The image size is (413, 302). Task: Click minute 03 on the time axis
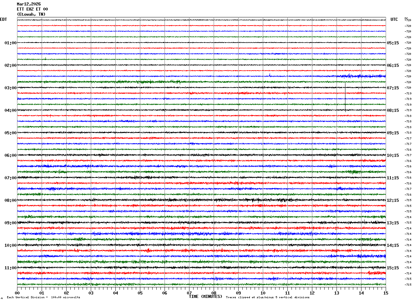tap(91, 293)
